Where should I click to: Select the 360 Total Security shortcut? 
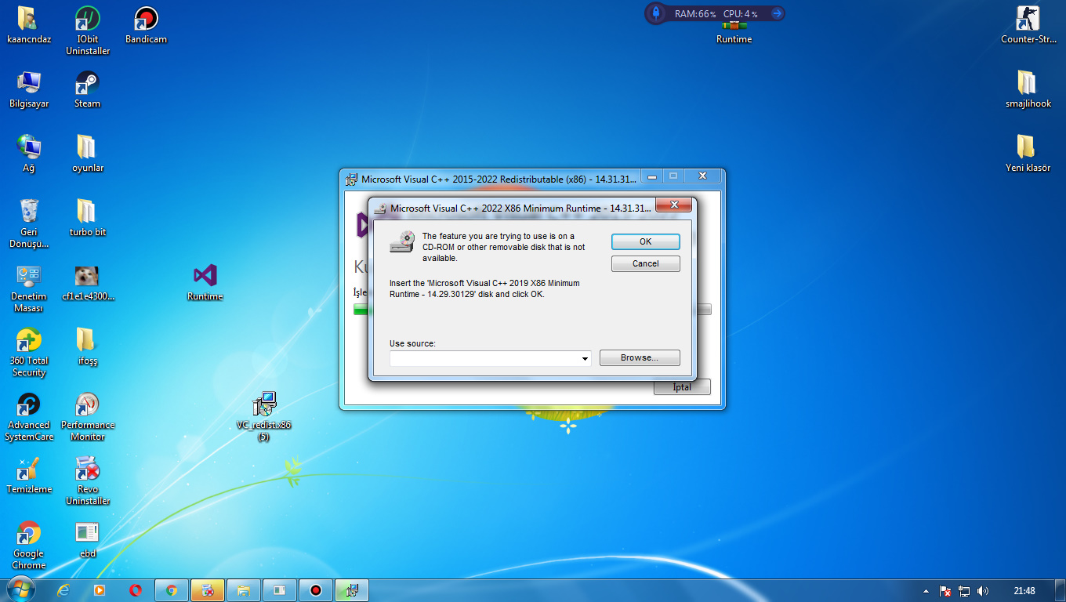[x=29, y=352]
